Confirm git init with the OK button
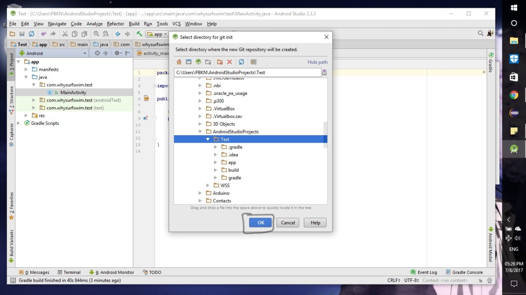 (260, 222)
